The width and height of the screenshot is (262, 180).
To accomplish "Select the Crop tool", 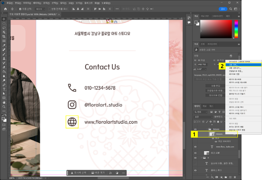I will tap(4, 36).
